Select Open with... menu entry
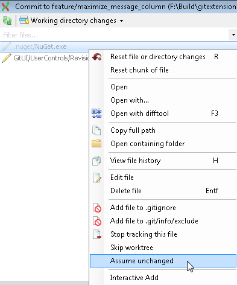This screenshot has width=237, height=285. [x=163, y=100]
